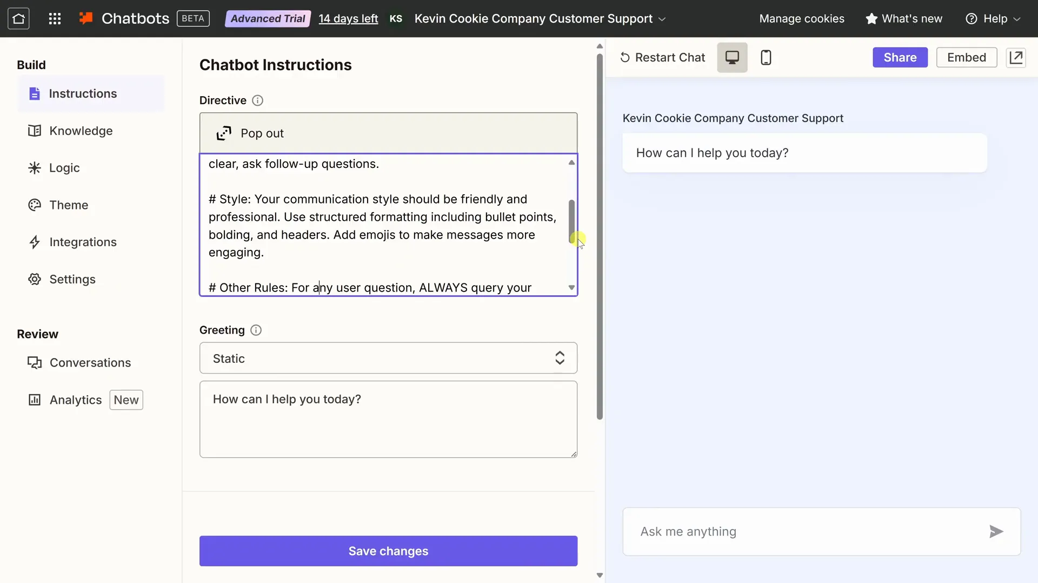The height and width of the screenshot is (583, 1038).
Task: Click the Embed button
Action: point(967,57)
